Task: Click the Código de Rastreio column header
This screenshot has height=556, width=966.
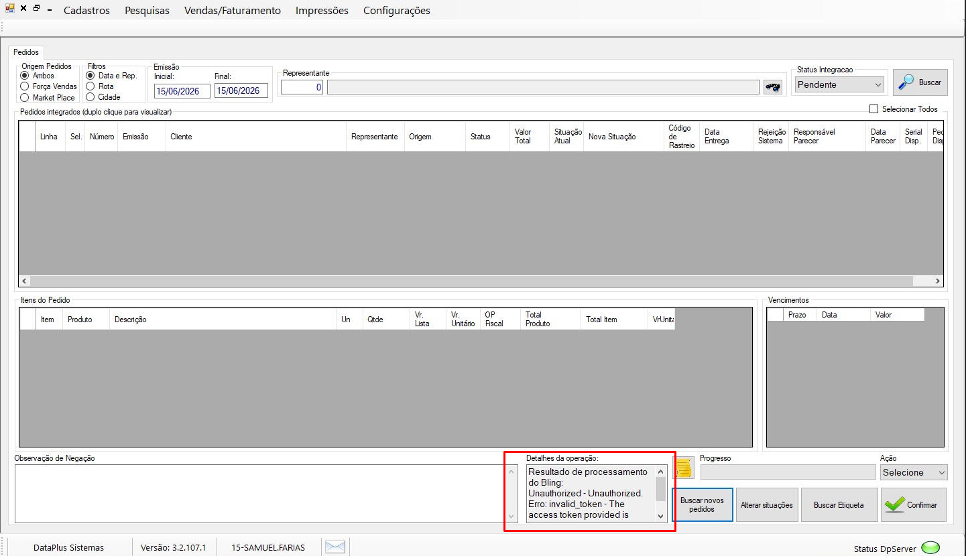Action: 681,137
